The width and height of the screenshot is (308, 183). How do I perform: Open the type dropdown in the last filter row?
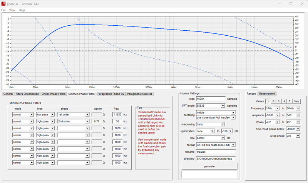[x=45, y=163]
